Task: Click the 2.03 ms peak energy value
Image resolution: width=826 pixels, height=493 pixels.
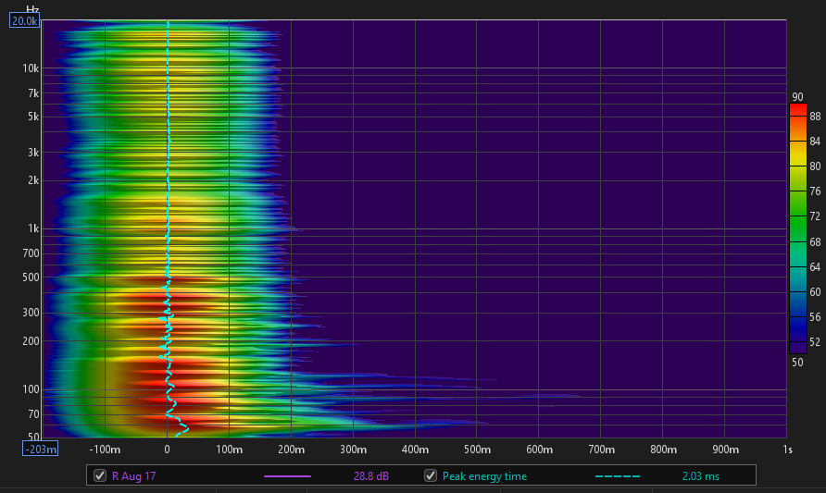Action: click(x=701, y=476)
